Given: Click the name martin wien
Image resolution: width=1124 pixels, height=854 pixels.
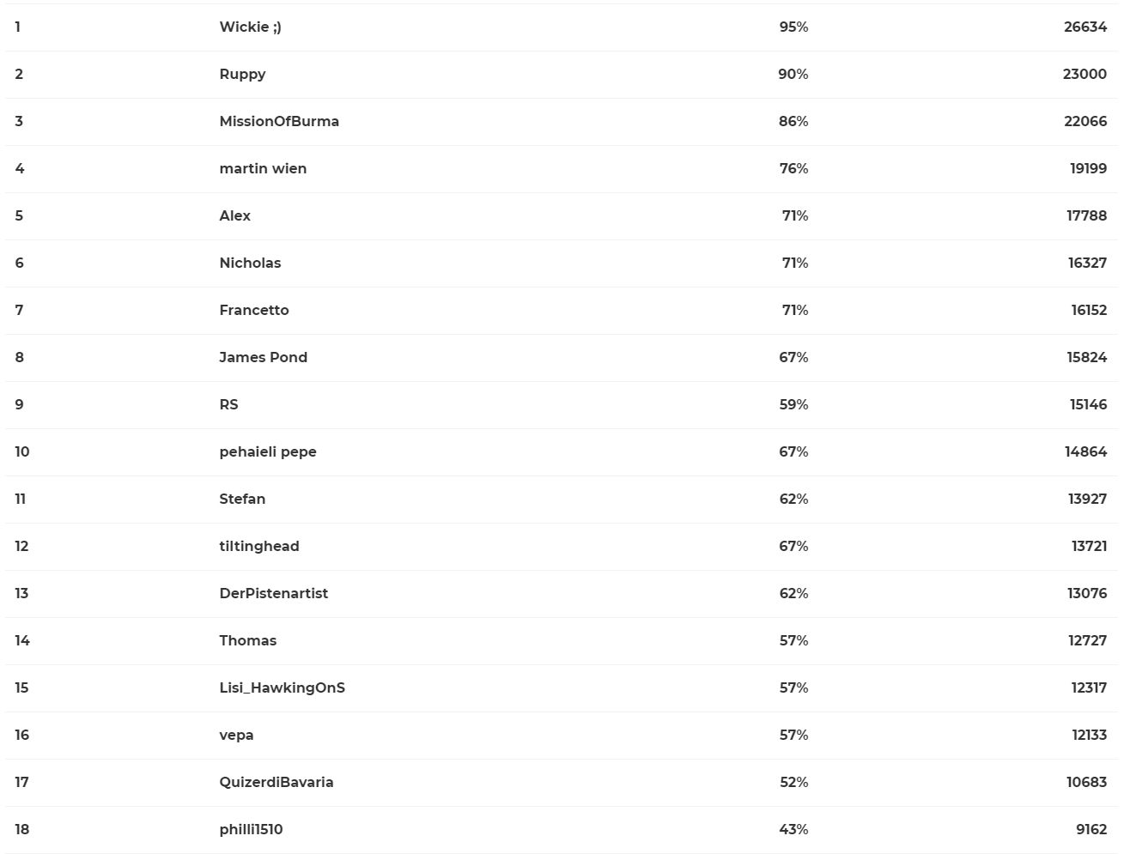Looking at the screenshot, I should tap(263, 169).
